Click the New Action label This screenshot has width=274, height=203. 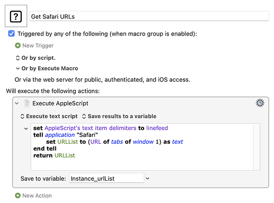pyautogui.click(x=37, y=196)
